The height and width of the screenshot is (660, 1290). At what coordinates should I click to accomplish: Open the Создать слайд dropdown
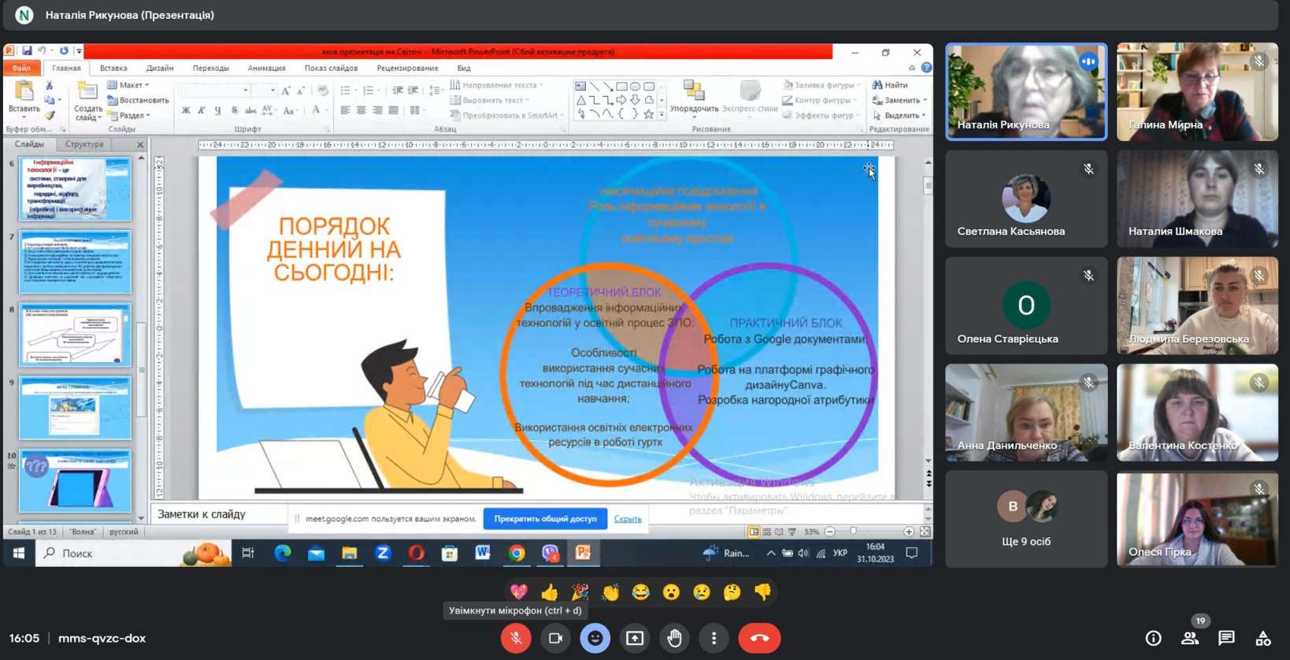pos(88,113)
